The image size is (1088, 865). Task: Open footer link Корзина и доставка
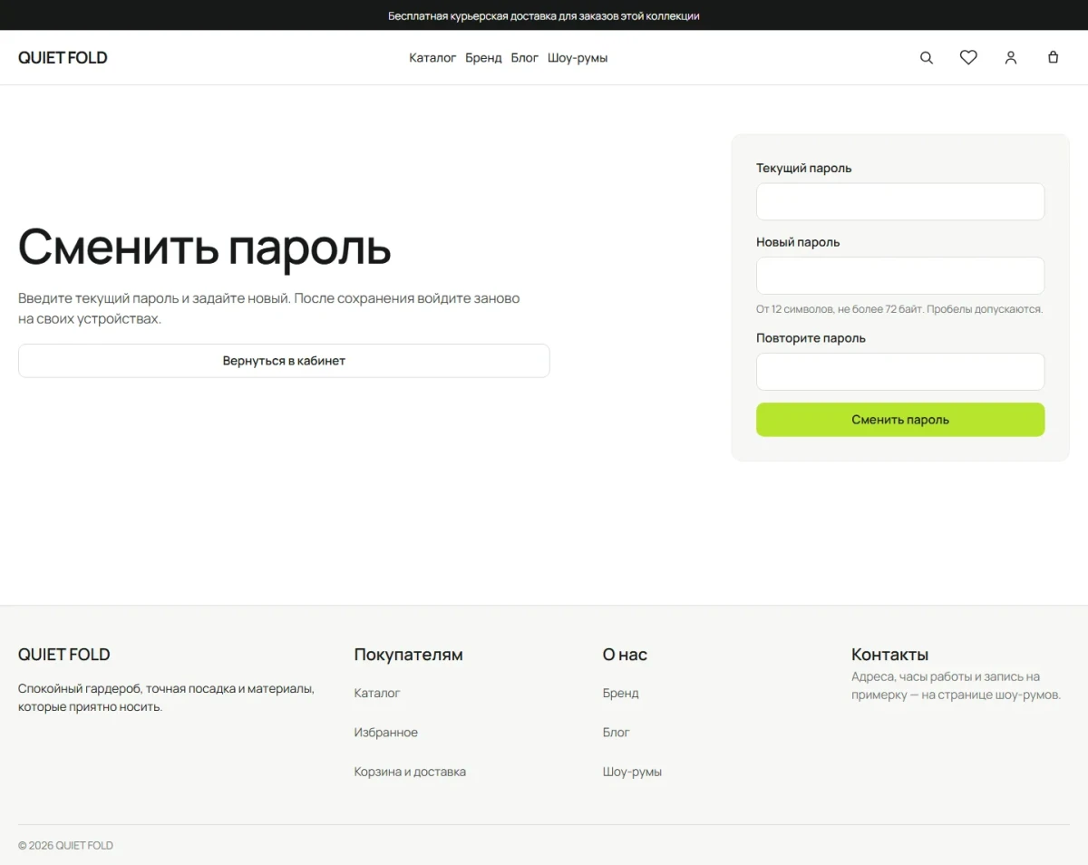tap(410, 772)
